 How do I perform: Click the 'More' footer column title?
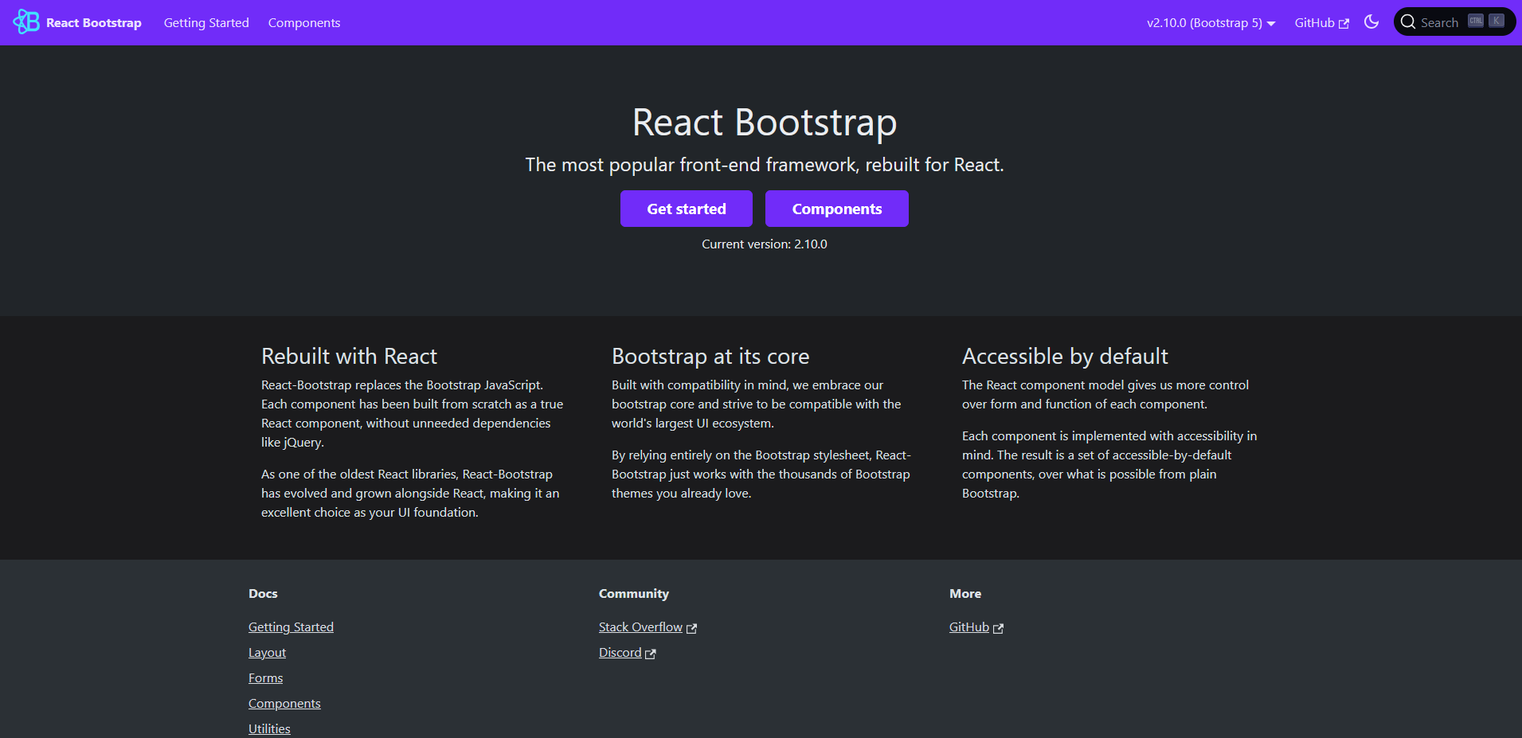pos(965,594)
